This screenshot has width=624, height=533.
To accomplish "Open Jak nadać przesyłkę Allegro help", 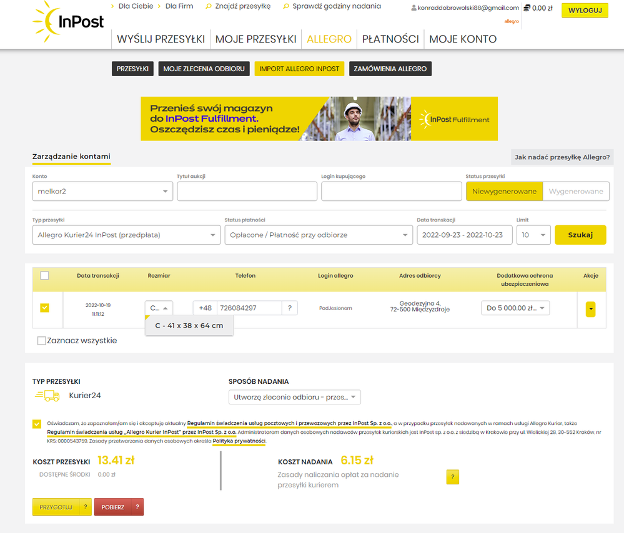I will (x=562, y=157).
